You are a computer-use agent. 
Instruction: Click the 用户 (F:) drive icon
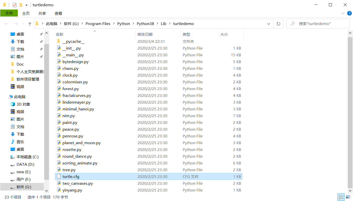(x=13, y=180)
